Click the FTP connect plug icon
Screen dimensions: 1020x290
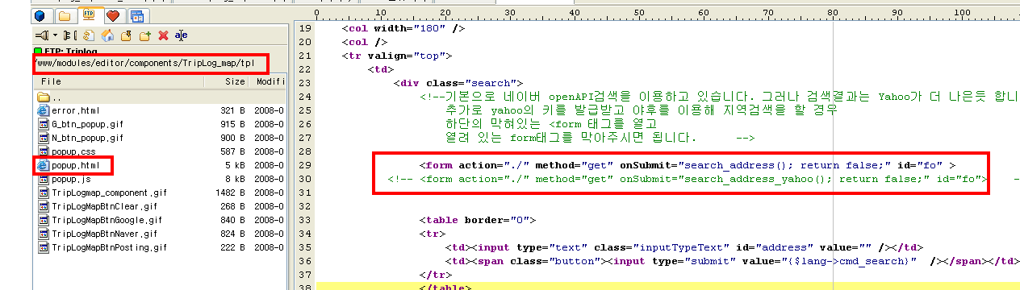point(42,35)
